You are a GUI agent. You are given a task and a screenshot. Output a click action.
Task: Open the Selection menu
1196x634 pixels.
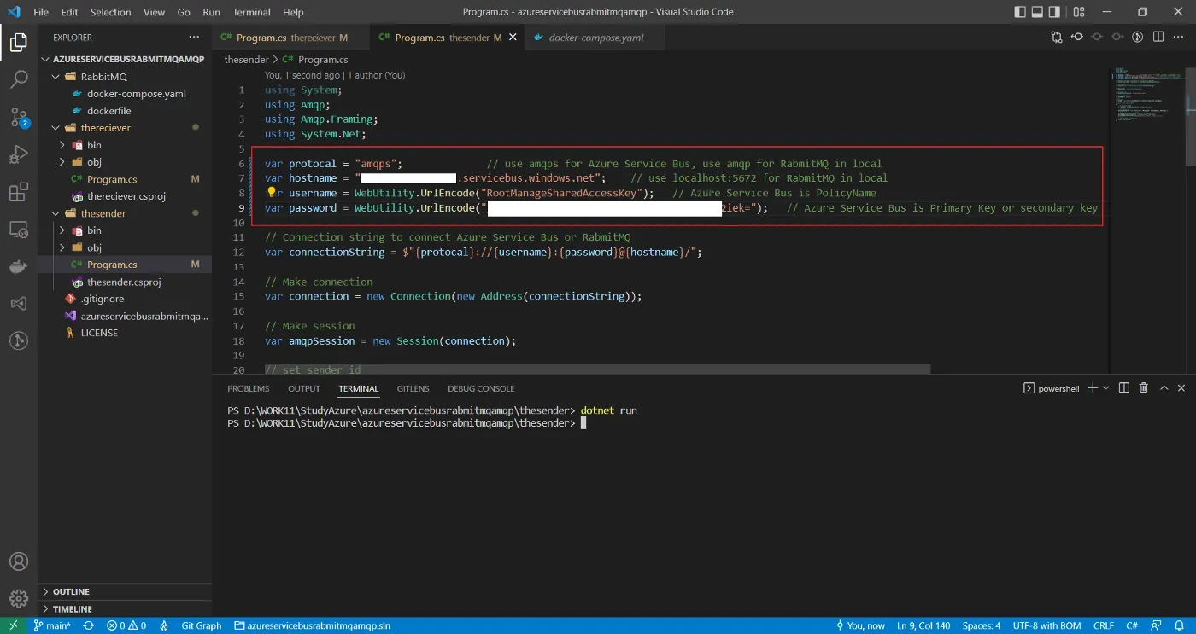coord(110,12)
